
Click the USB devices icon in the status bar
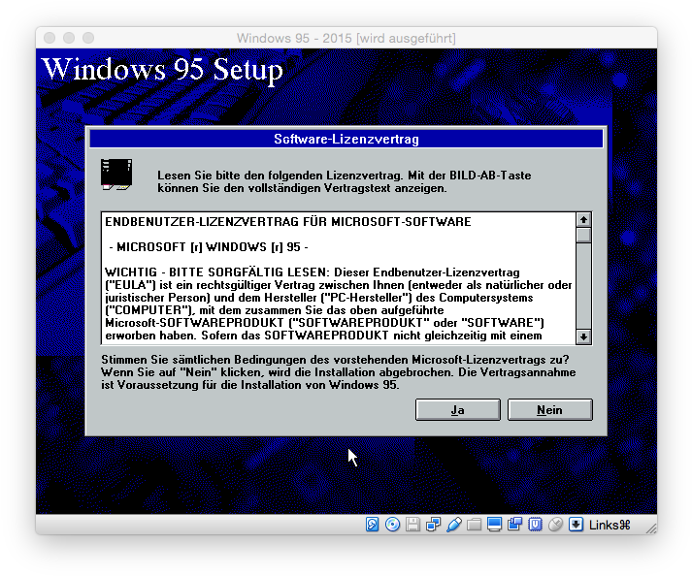[x=453, y=525]
